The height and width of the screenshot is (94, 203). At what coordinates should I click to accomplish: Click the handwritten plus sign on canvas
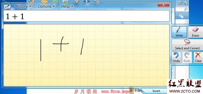point(61,44)
